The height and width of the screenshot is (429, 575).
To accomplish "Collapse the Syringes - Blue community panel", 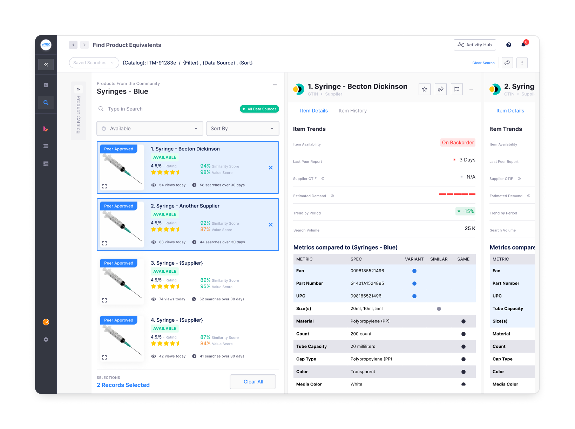I will tap(275, 85).
